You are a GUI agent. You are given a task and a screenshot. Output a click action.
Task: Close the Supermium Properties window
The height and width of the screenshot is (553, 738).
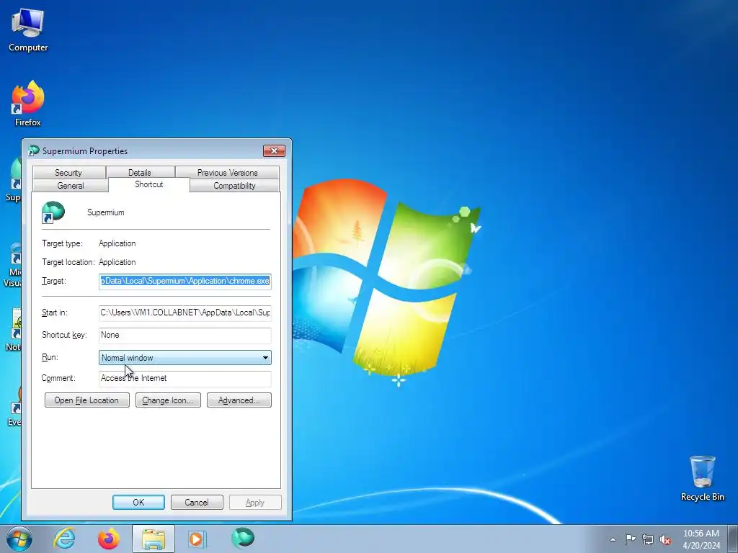click(274, 150)
